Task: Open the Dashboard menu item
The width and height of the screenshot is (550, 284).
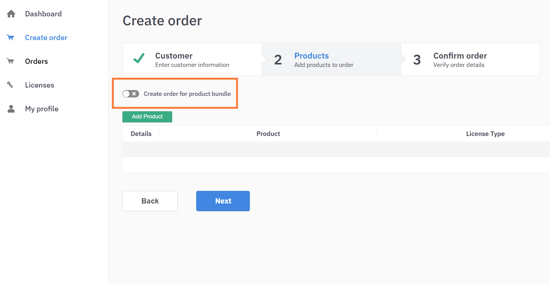Action: 43,14
